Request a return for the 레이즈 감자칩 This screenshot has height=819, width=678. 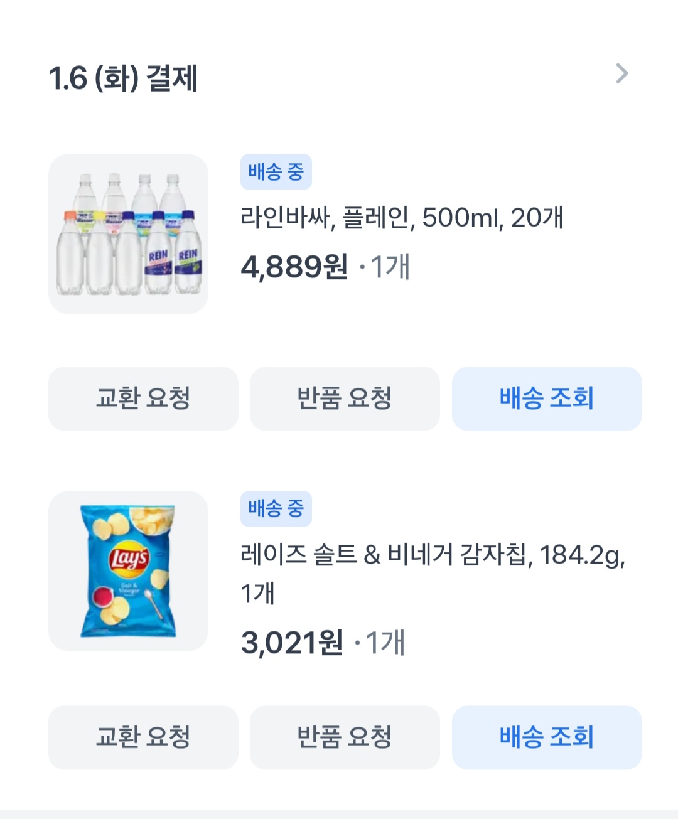345,737
